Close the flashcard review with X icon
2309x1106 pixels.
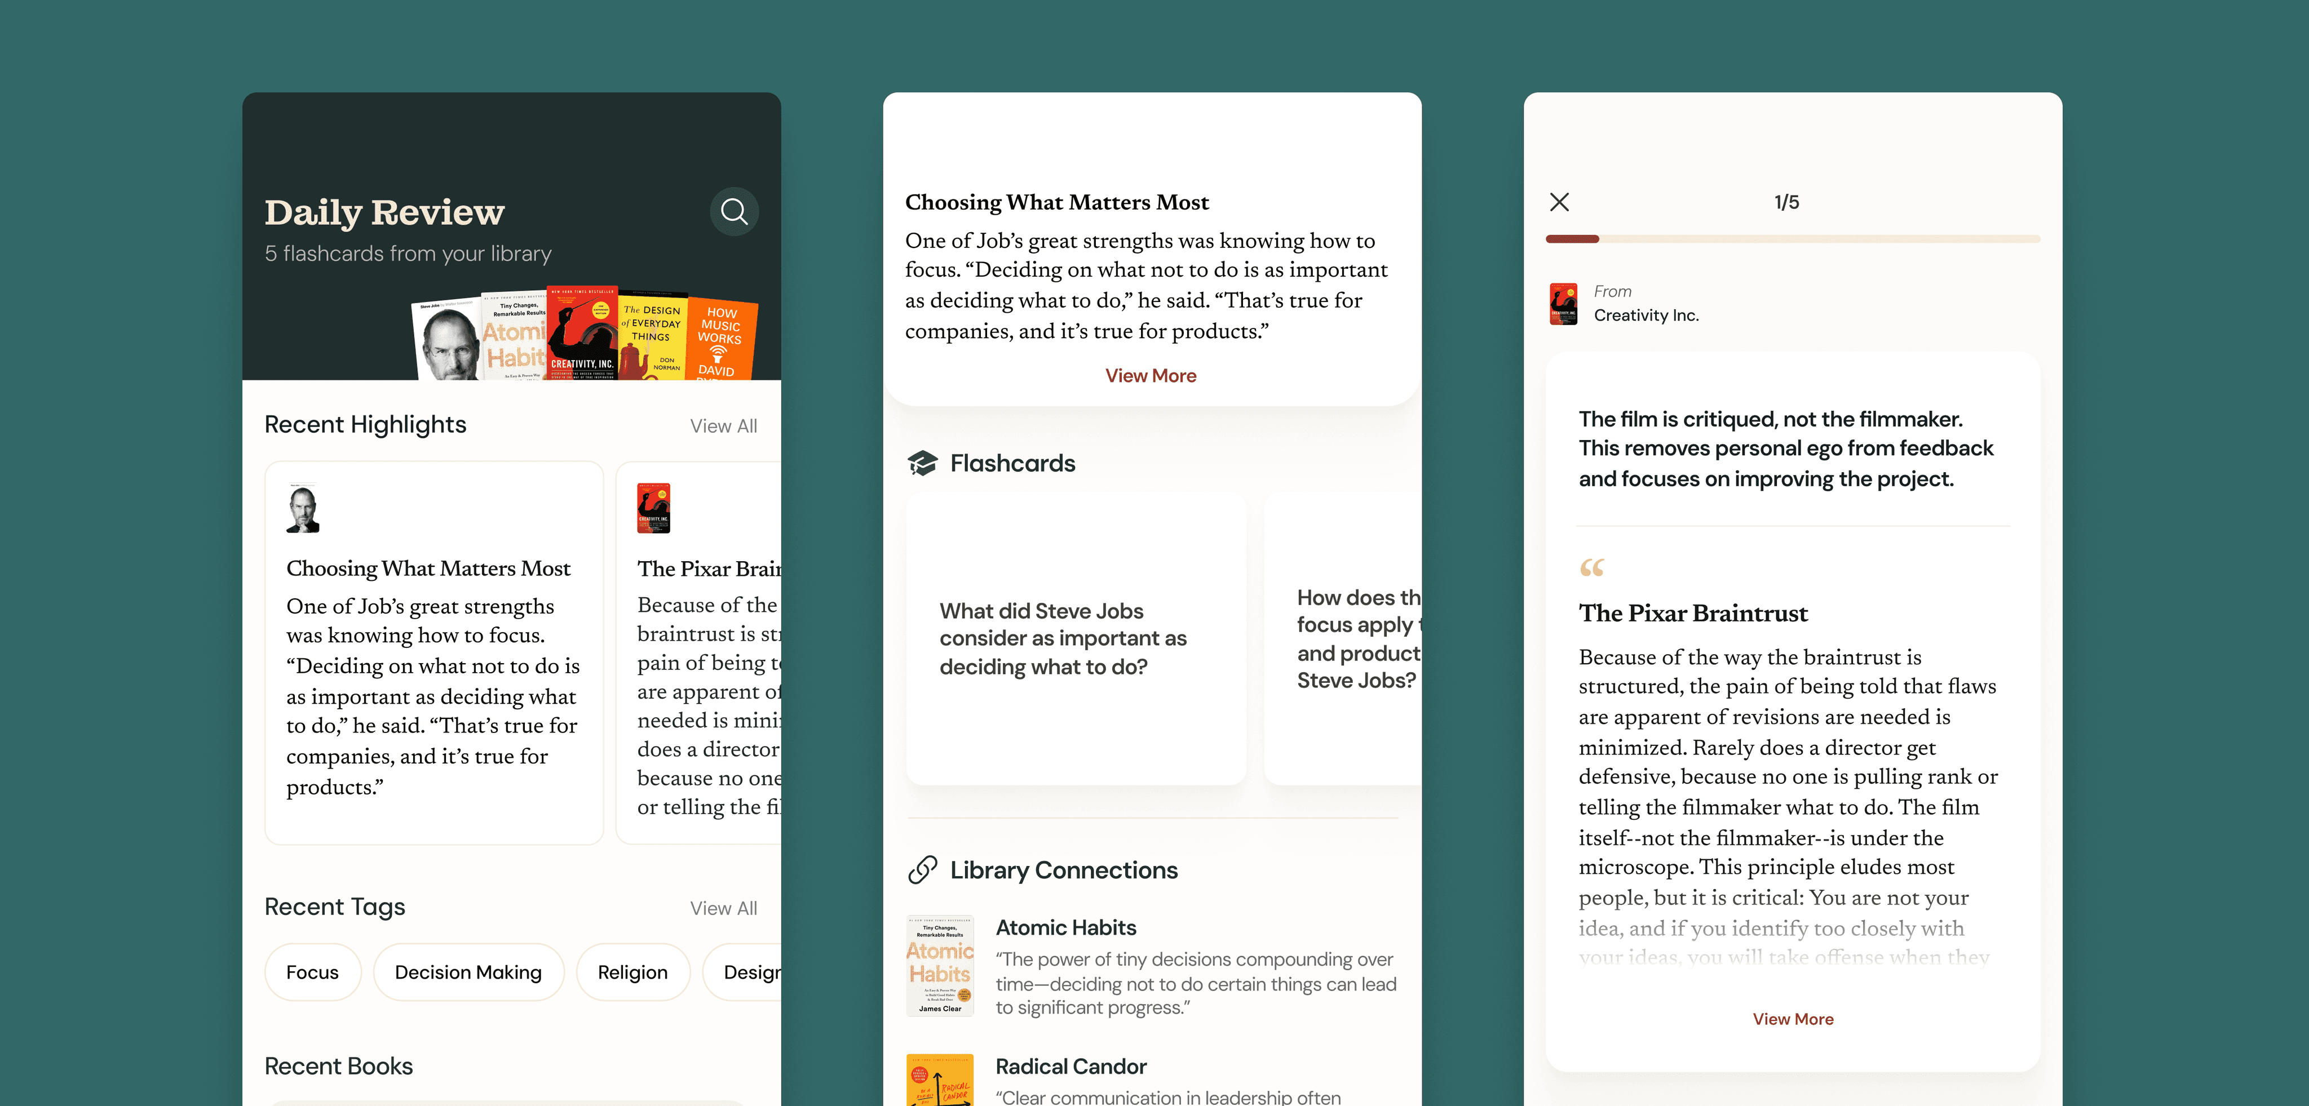coord(1559,202)
